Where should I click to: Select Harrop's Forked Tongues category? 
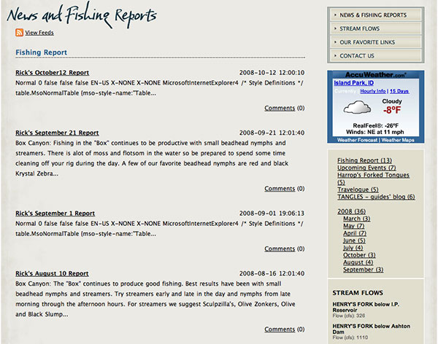click(373, 179)
